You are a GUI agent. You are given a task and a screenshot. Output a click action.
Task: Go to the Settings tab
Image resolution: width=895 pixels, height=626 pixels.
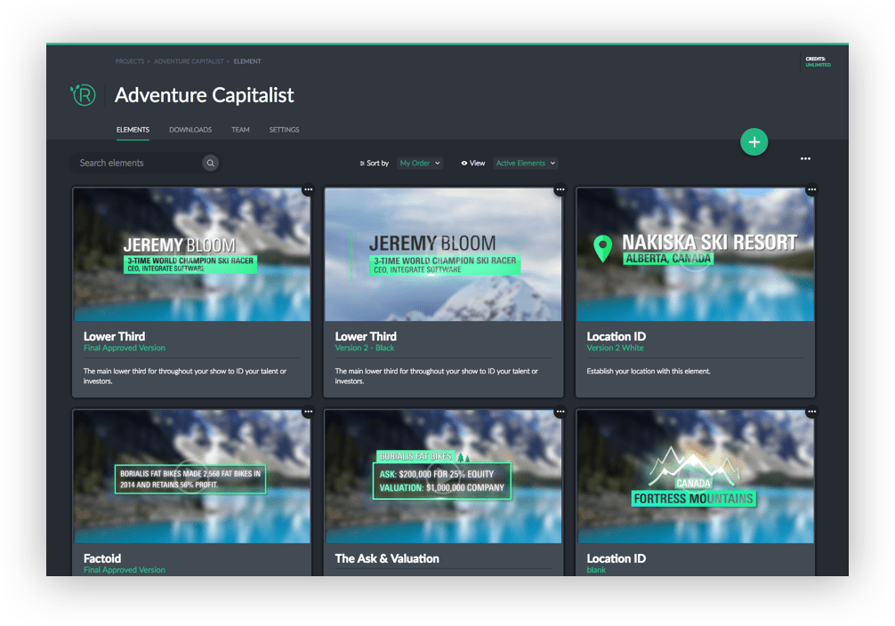[x=284, y=130]
